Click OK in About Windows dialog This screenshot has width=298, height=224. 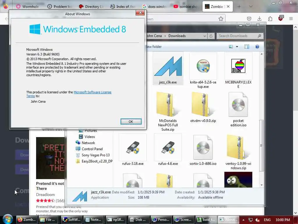(131, 122)
